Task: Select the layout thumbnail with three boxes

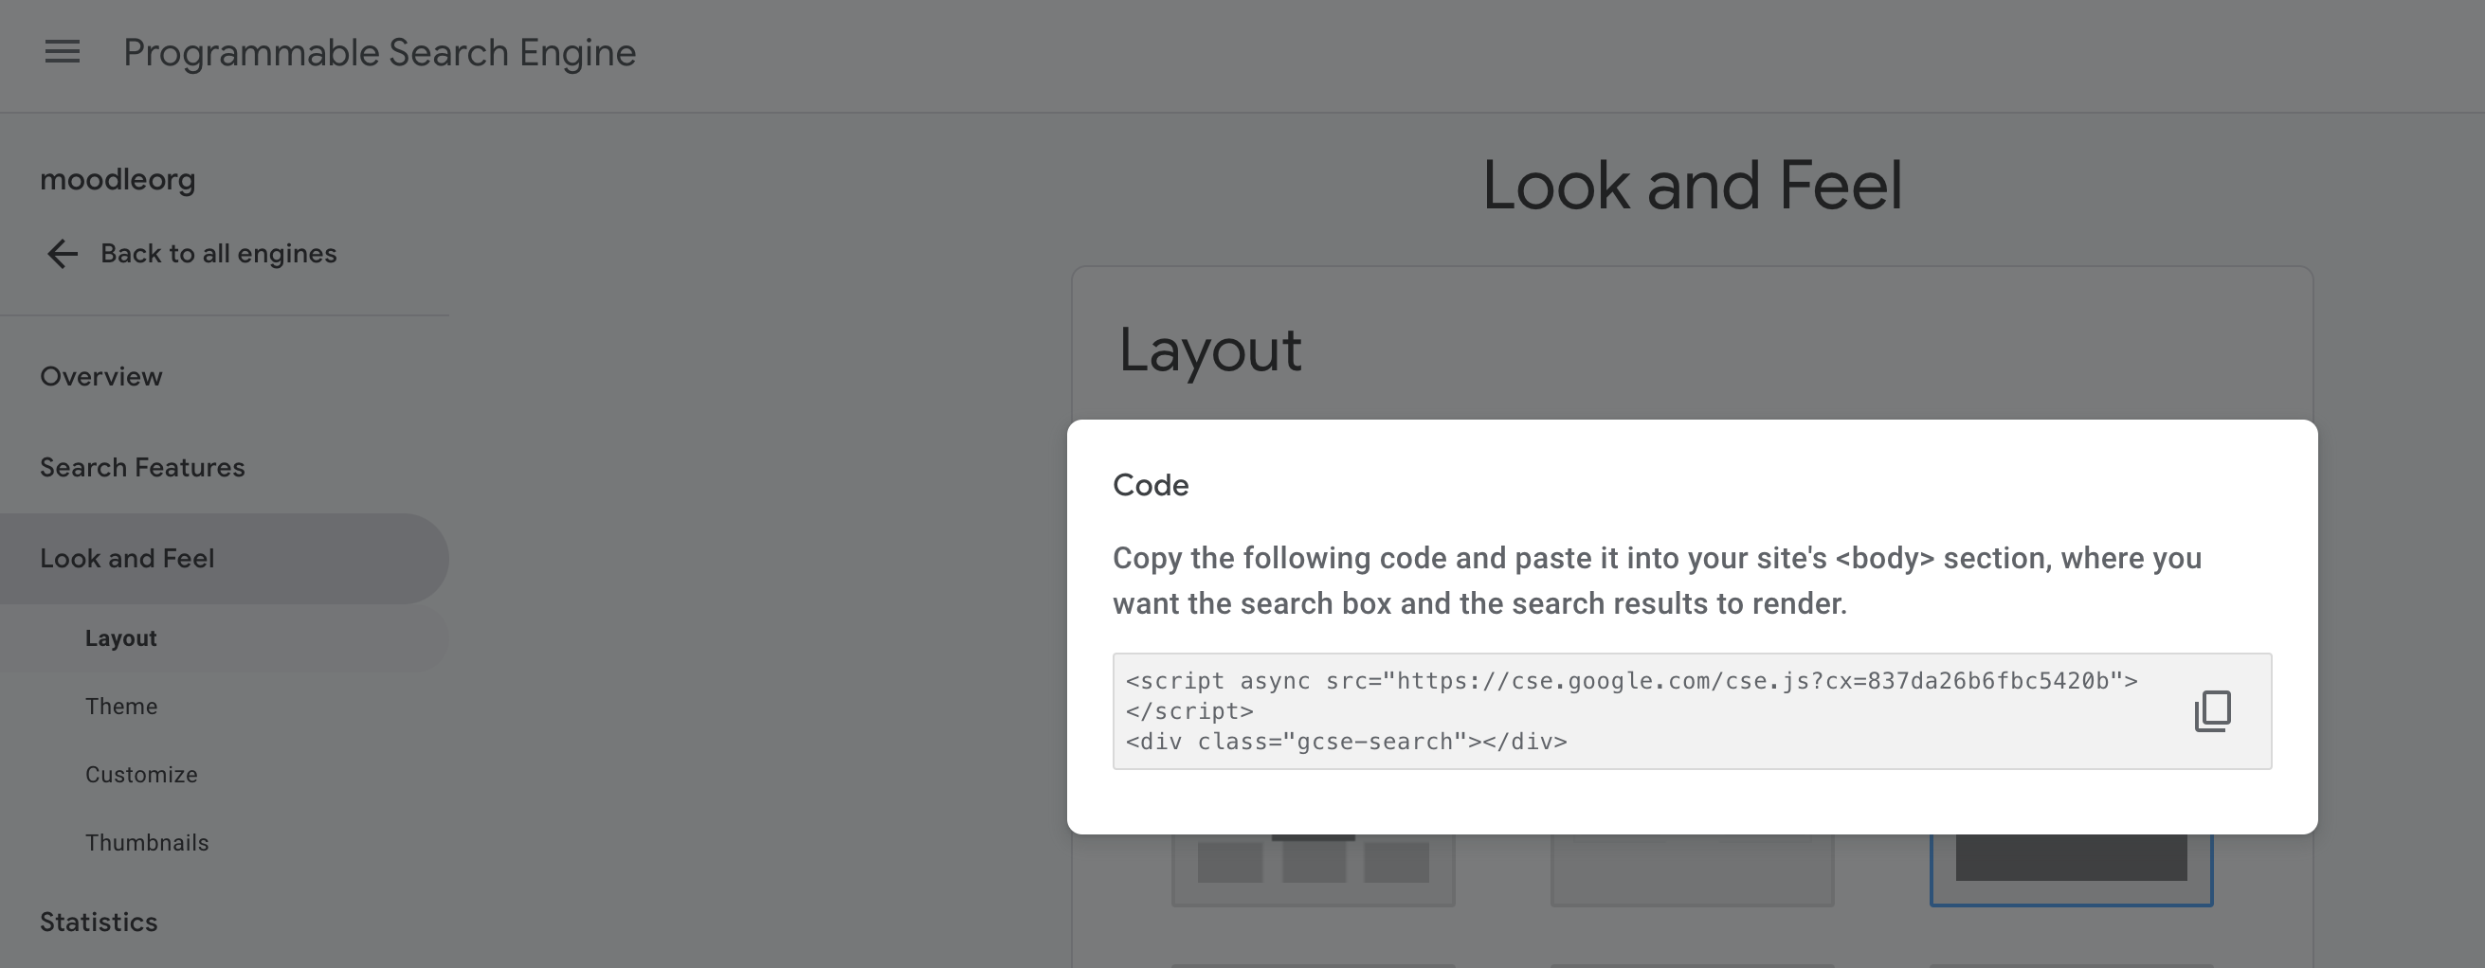Action: point(1313,869)
